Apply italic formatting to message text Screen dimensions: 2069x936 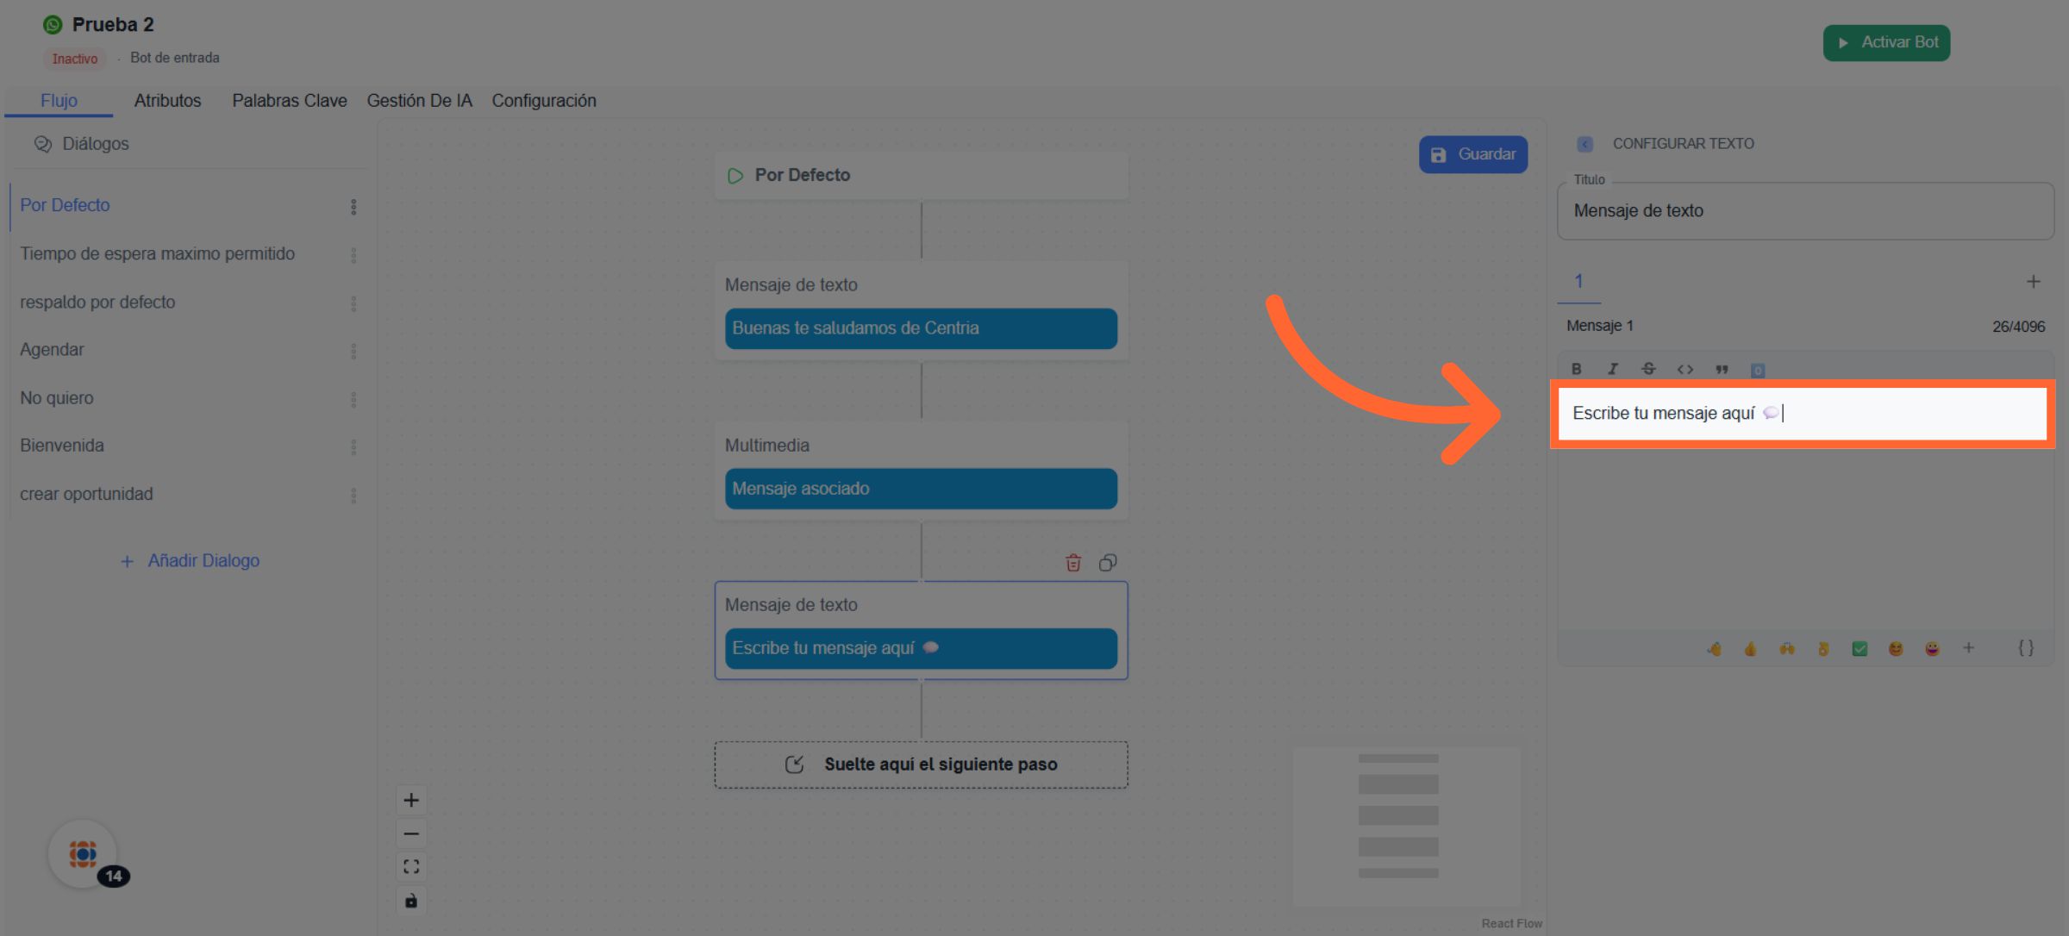tap(1612, 369)
